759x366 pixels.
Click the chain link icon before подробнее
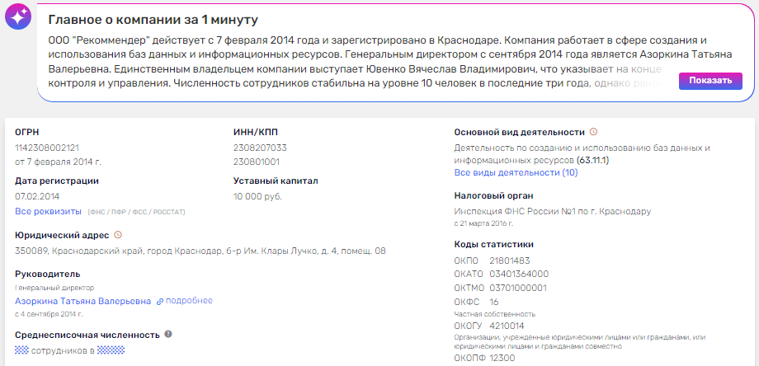160,301
